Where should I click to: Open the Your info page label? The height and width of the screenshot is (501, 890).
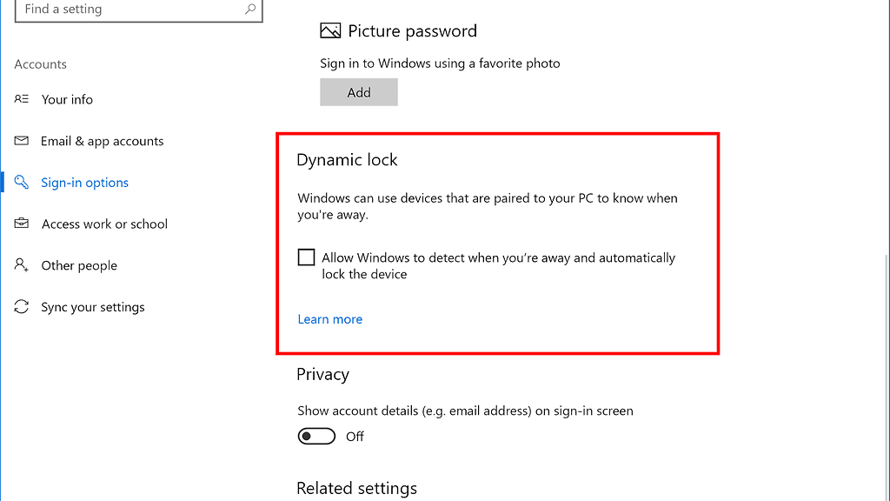(67, 99)
